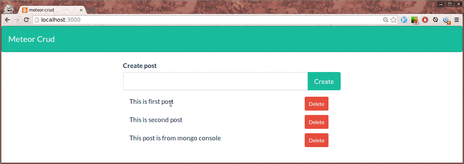Delete the "This is first post" entry
Image resolution: width=464 pixels, height=164 pixels.
pos(317,104)
